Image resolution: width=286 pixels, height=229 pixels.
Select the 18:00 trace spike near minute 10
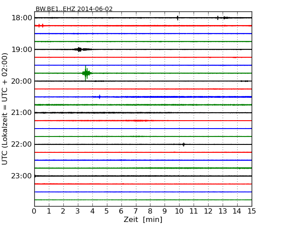(177, 18)
